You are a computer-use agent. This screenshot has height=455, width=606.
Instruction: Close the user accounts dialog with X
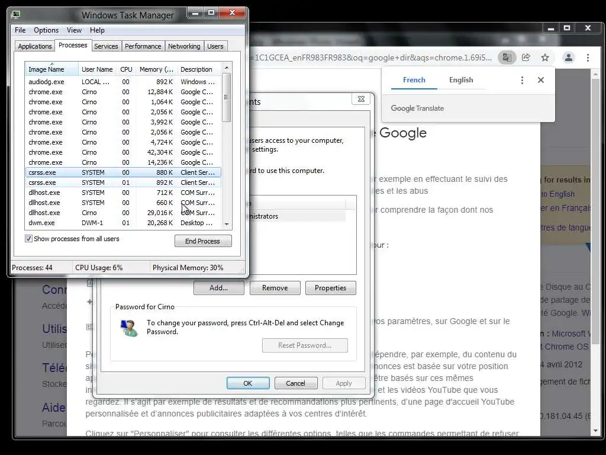point(361,99)
